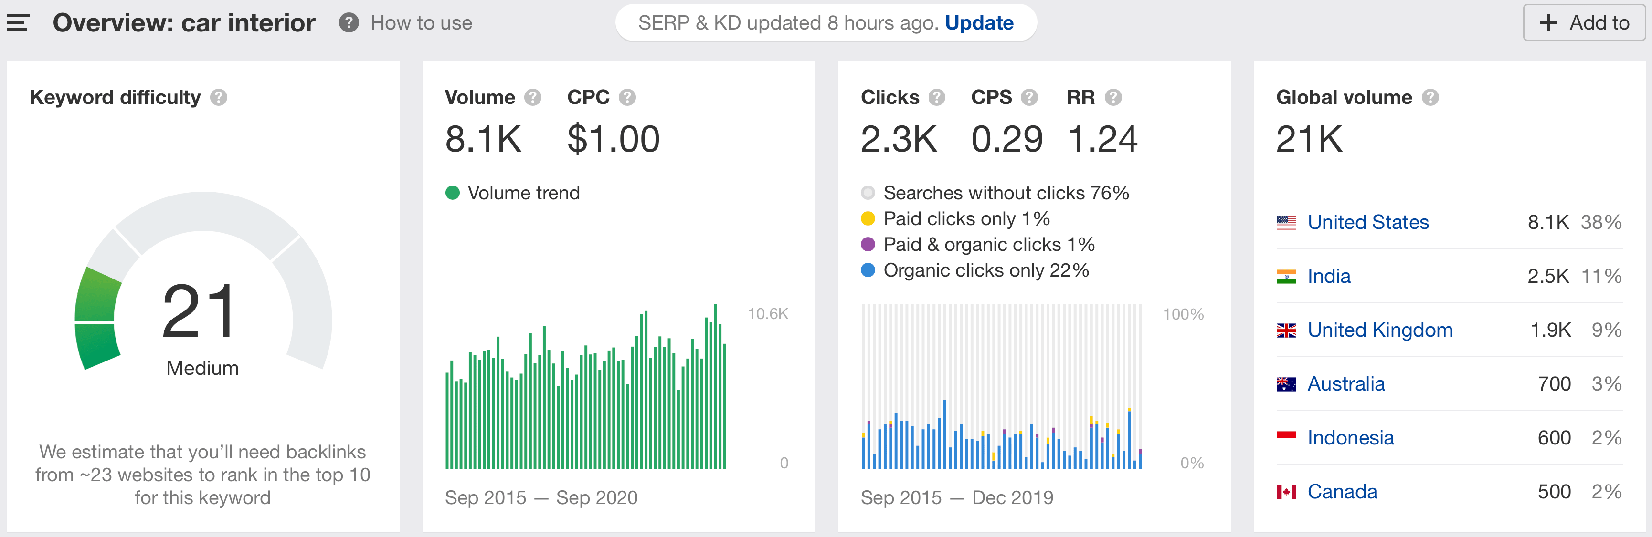This screenshot has height=537, width=1652.
Task: Toggle Volume trend legend dot
Action: (453, 193)
